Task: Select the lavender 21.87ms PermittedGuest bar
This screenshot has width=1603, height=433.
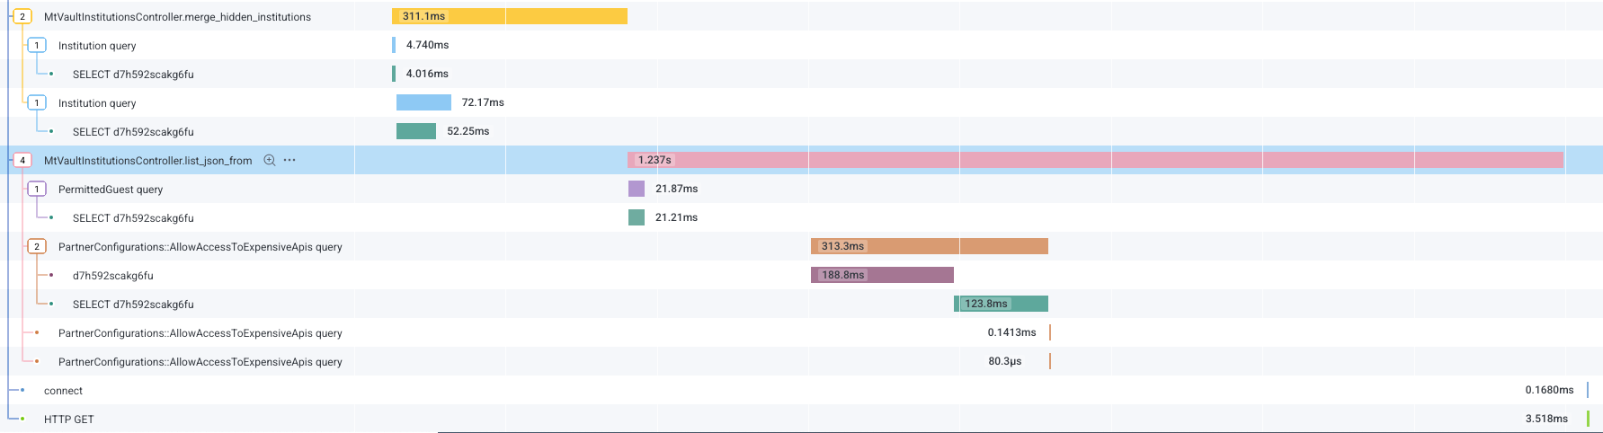Action: [x=637, y=189]
